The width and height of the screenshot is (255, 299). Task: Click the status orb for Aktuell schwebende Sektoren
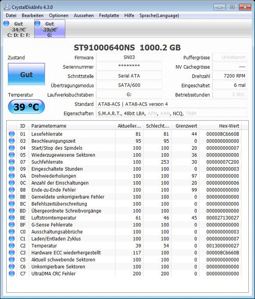(12, 259)
